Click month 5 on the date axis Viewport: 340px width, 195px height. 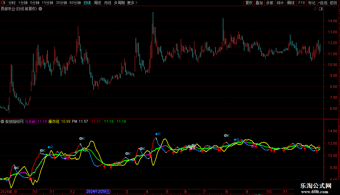[167, 191]
